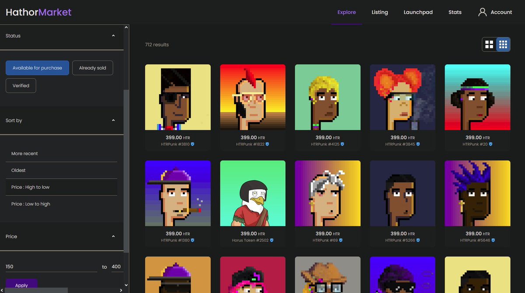The height and width of the screenshot is (293, 525).
Task: Click verified badge next to HTRPunk #4125
Action: 343,144
